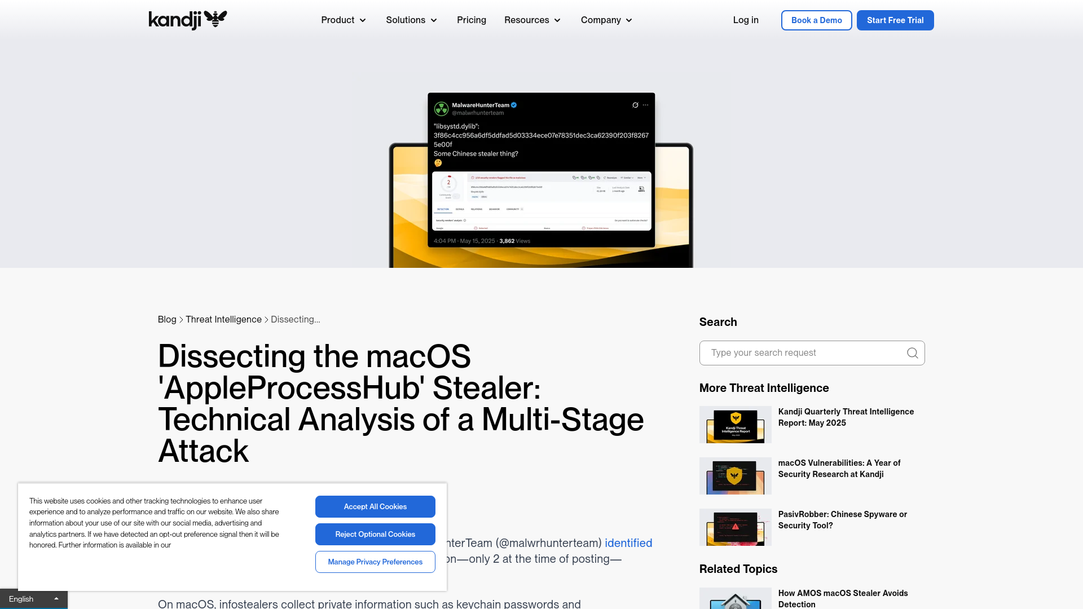Click the Log in link

click(746, 20)
